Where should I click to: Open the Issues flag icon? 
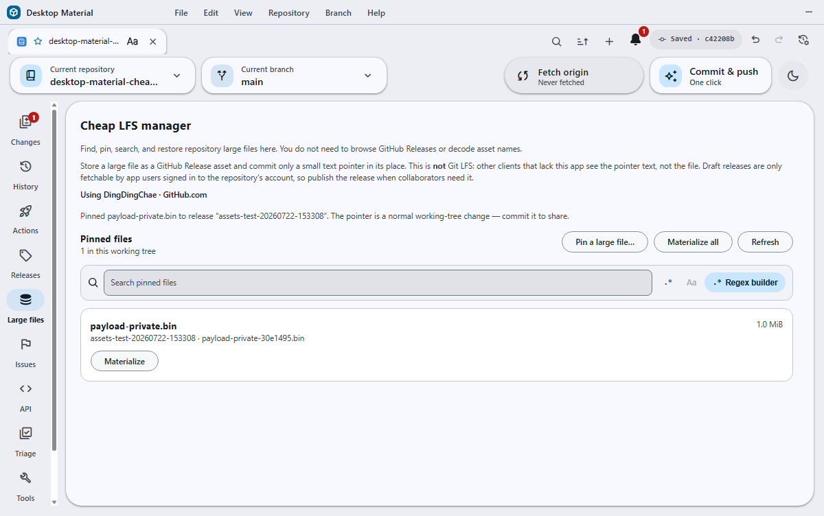[x=25, y=344]
